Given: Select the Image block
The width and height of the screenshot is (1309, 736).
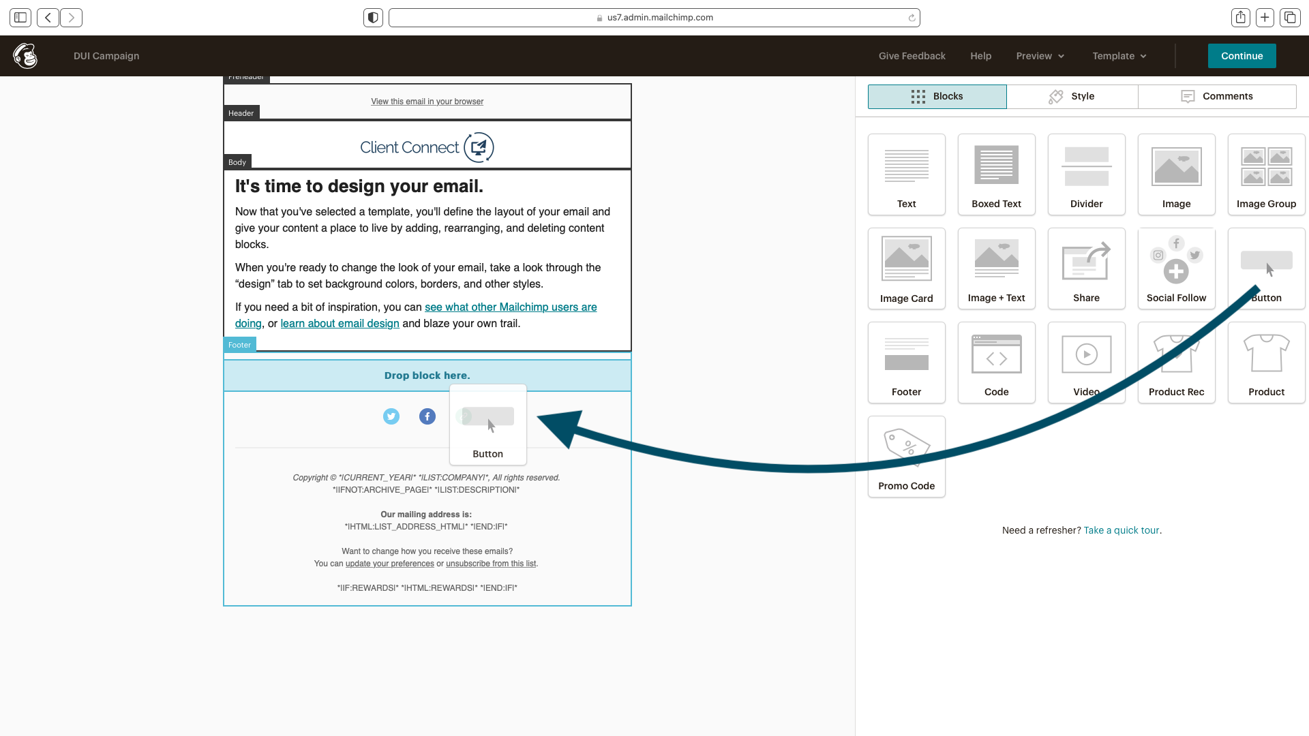Looking at the screenshot, I should tap(1176, 174).
